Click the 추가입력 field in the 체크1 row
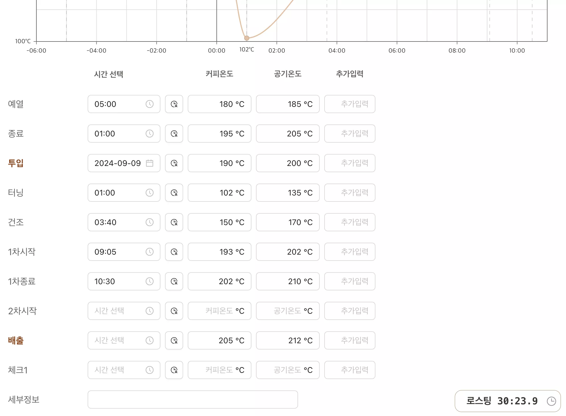 coord(350,370)
